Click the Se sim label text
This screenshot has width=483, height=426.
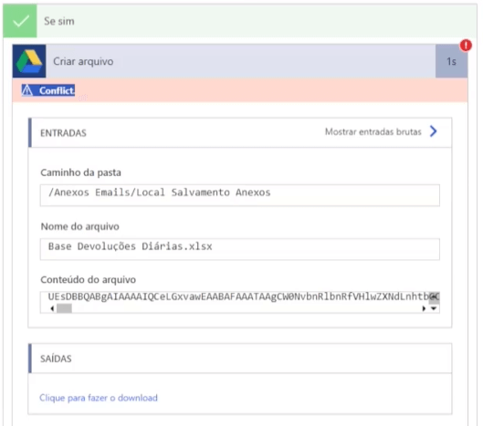(59, 21)
